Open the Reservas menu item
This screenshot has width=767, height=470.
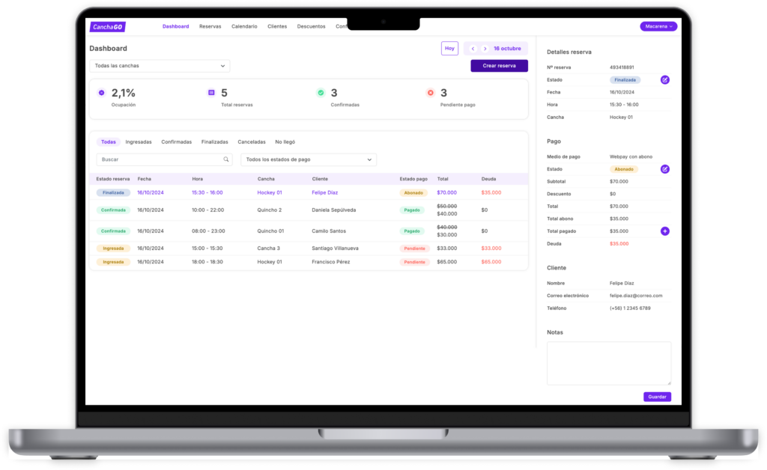(x=210, y=26)
